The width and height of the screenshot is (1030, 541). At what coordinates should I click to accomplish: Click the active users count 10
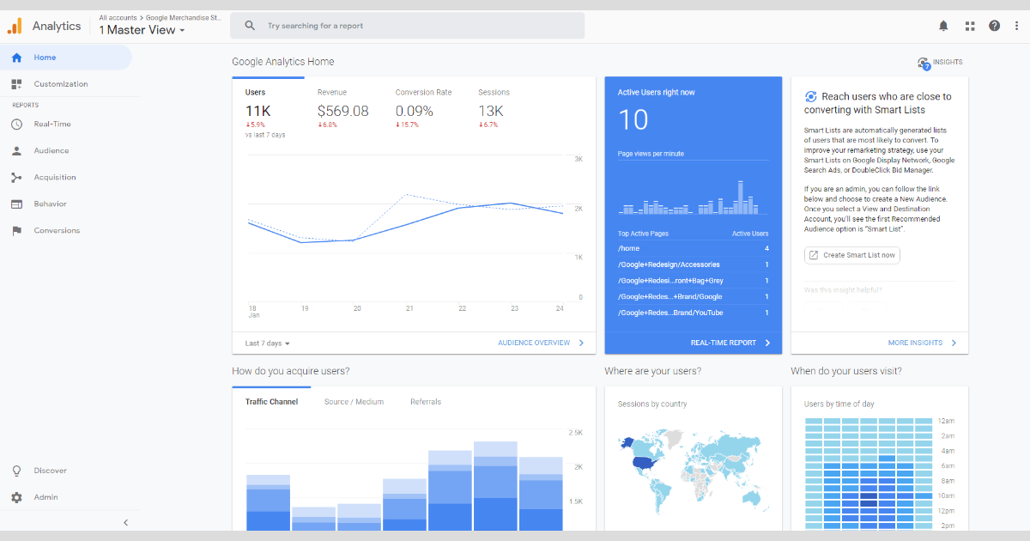(633, 120)
